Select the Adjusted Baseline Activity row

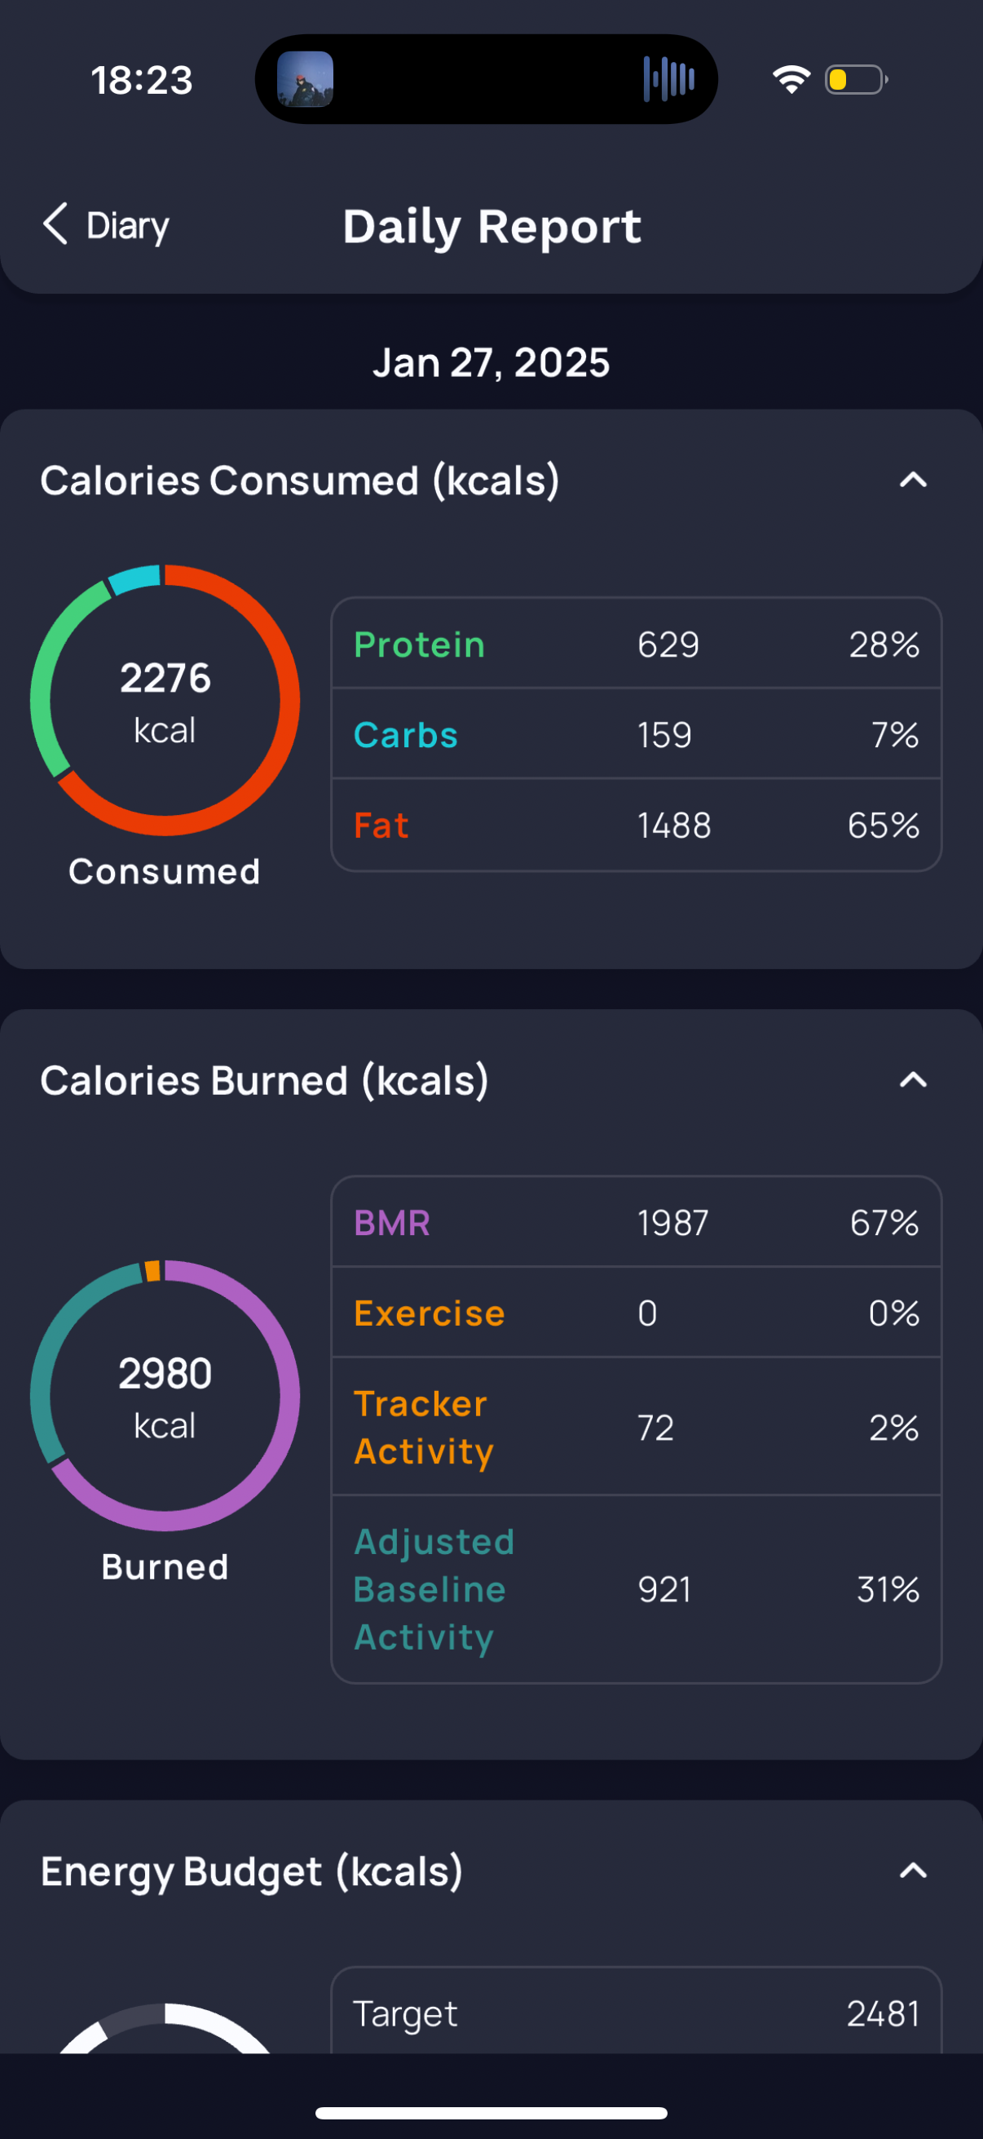pyautogui.click(x=637, y=1589)
